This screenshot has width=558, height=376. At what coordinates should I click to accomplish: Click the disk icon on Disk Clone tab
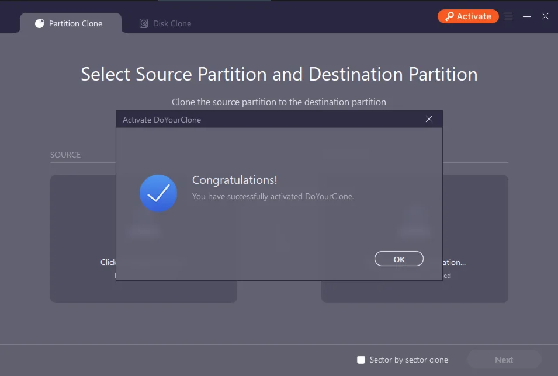point(144,23)
